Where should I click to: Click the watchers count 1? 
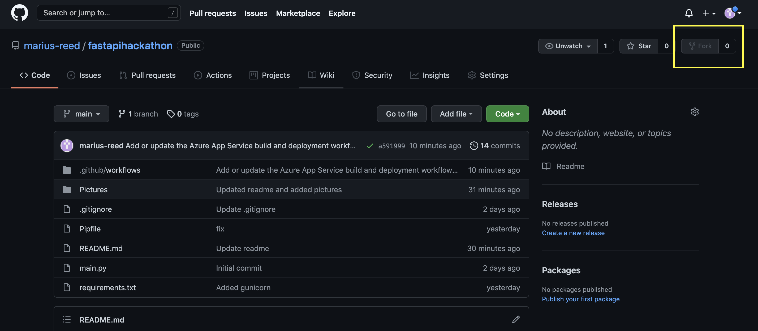pos(606,46)
